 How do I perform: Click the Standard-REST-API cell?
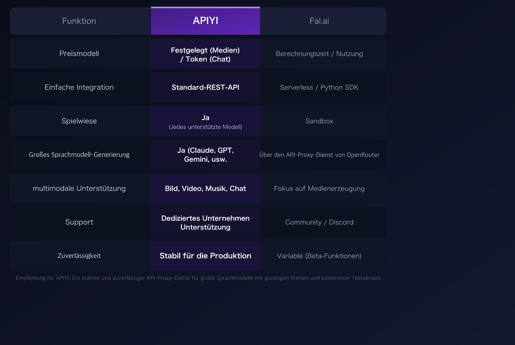205,87
